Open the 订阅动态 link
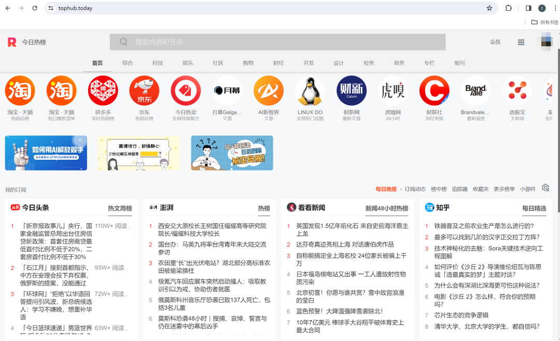560x341 pixels. tap(415, 189)
